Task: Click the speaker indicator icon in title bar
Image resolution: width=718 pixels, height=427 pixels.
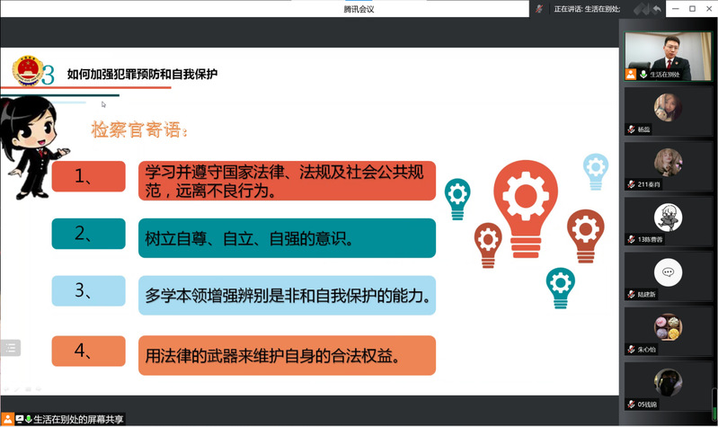Action: point(539,9)
